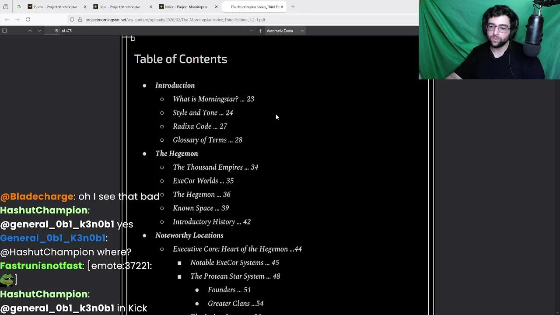This screenshot has height=315, width=560.
Task: Click the 'Table of Contents' heading
Action: (181, 59)
